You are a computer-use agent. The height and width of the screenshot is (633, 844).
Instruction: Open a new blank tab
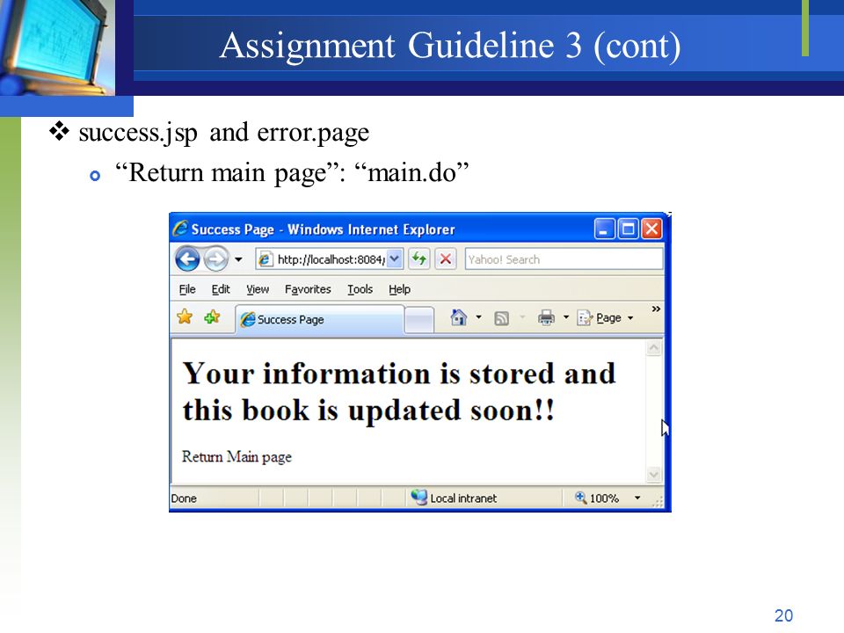point(418,320)
